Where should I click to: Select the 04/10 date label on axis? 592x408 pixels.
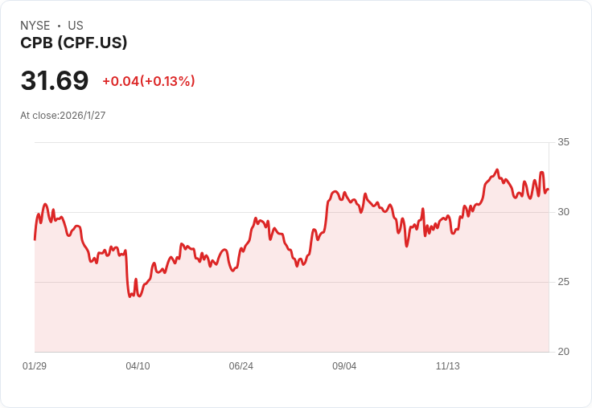138,366
